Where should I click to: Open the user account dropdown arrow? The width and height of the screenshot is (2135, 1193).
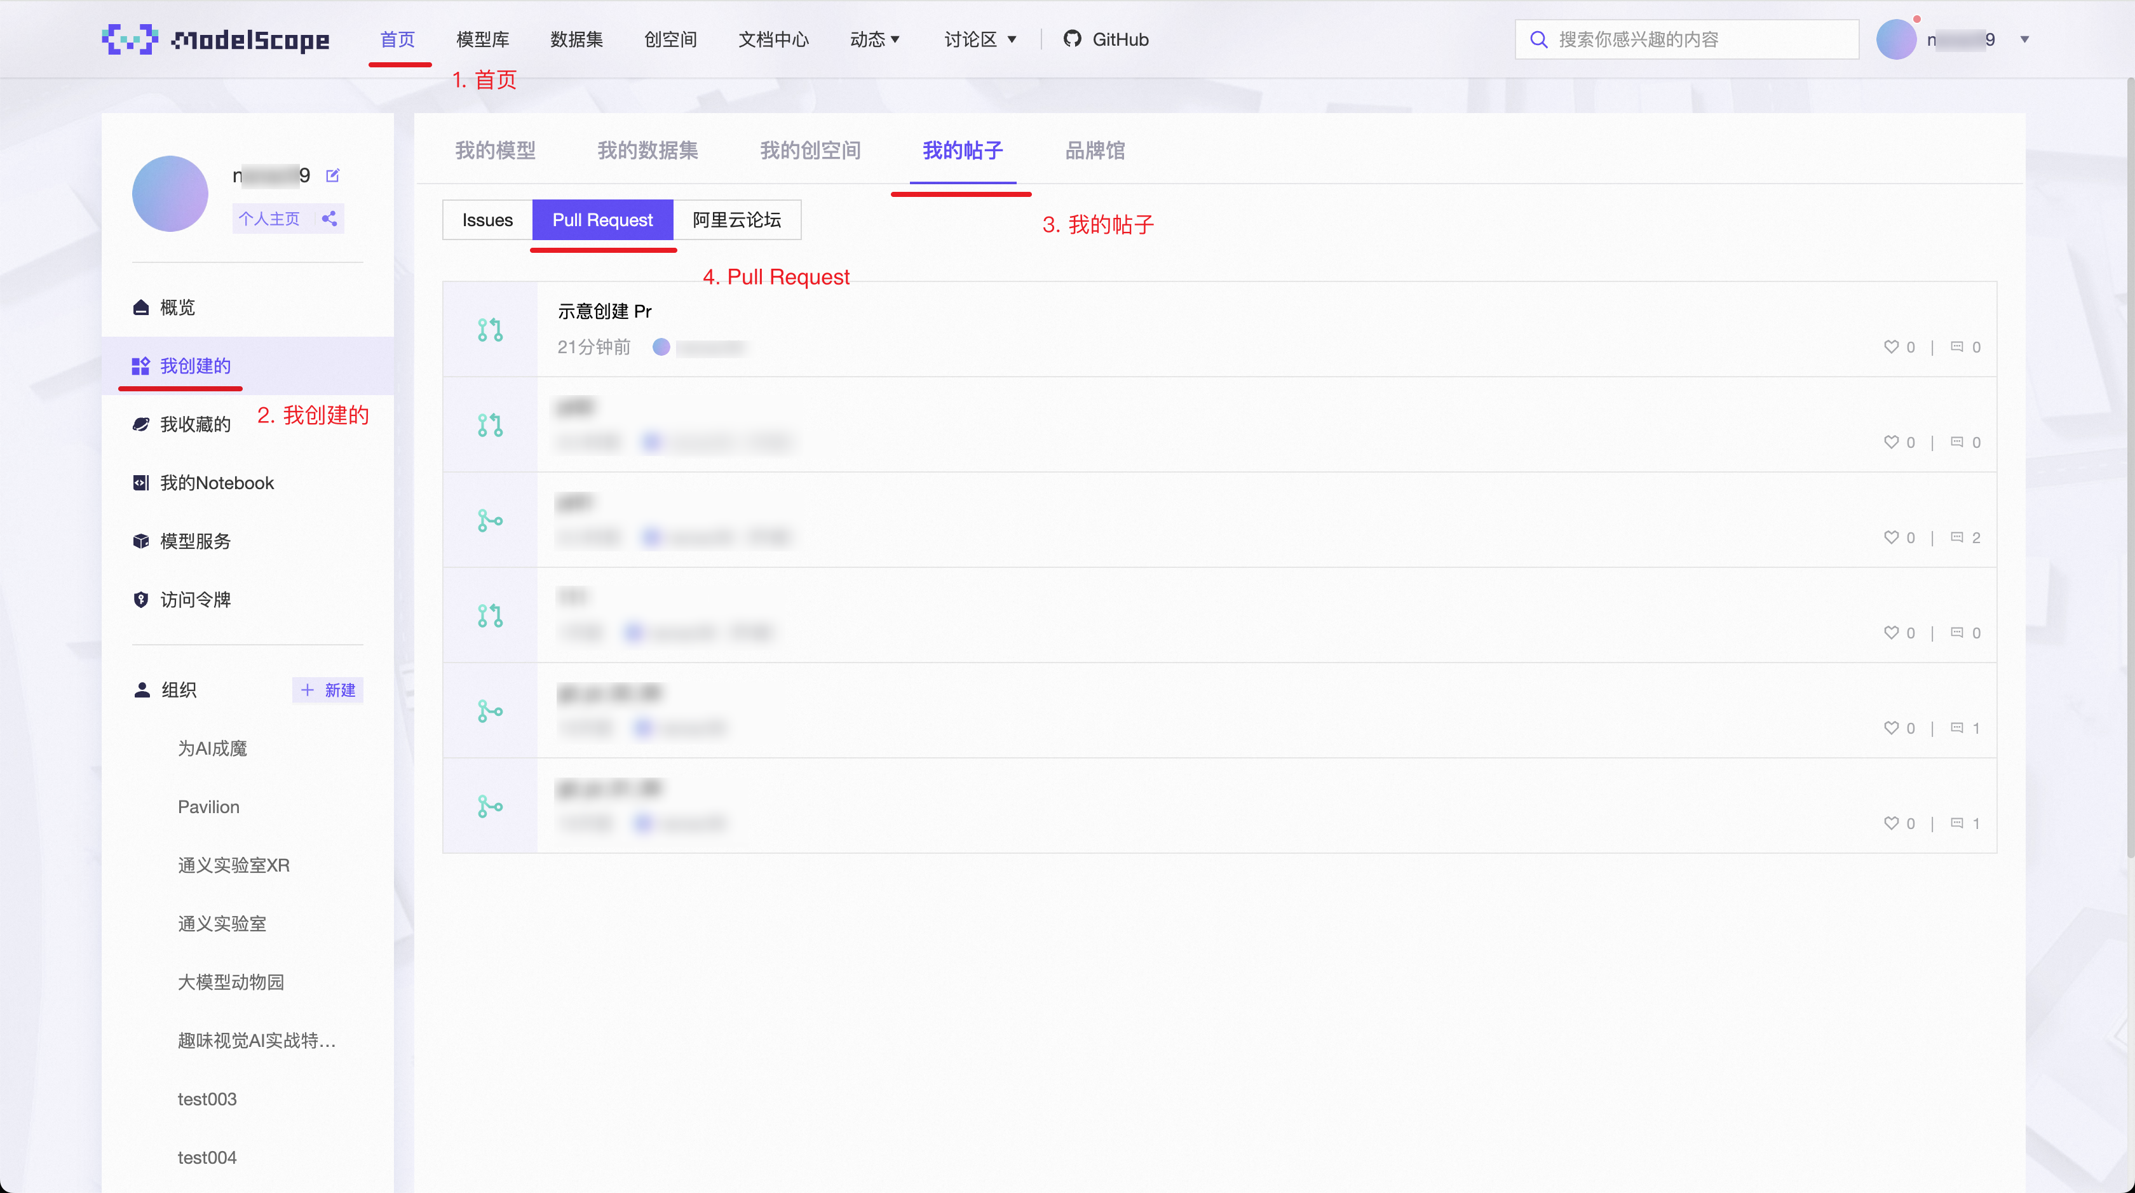tap(2024, 39)
